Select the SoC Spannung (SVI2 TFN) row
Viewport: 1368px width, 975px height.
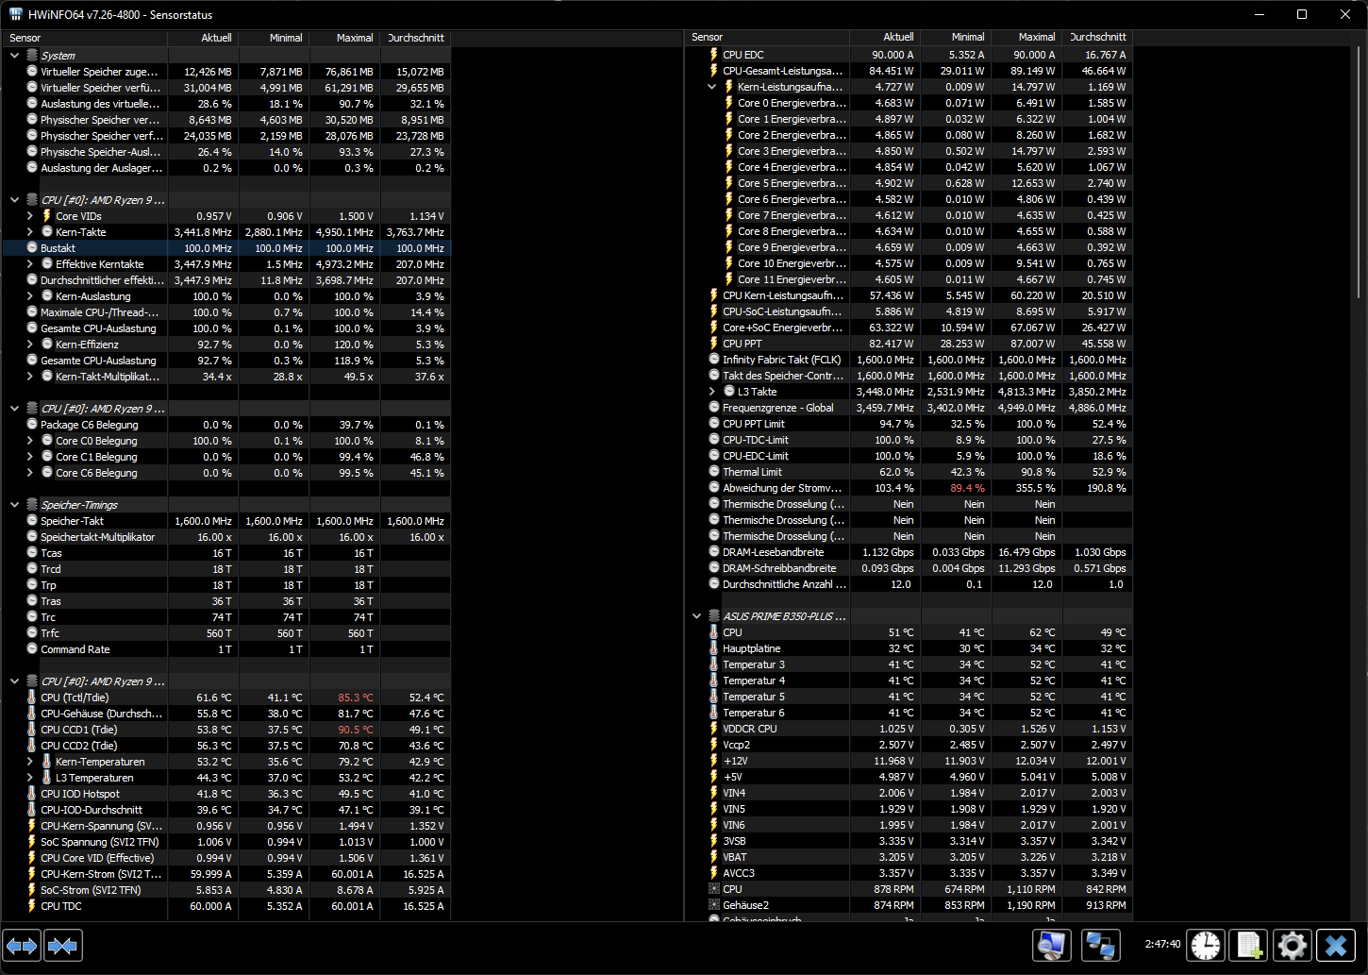pyautogui.click(x=226, y=842)
